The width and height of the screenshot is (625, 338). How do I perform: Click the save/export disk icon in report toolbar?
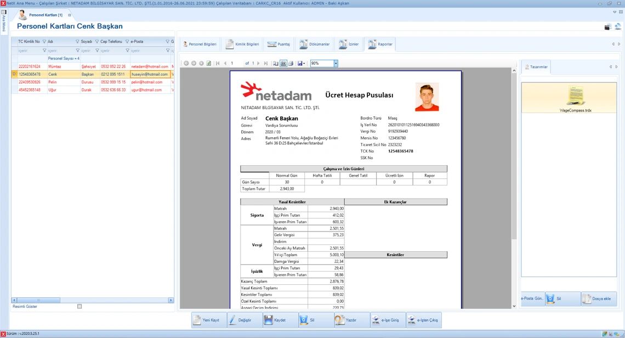pos(299,64)
